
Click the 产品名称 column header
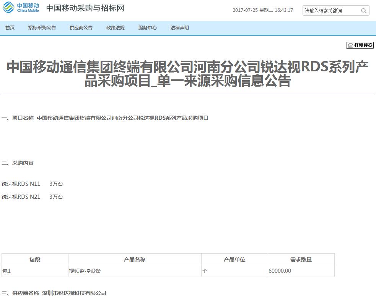coord(135,259)
